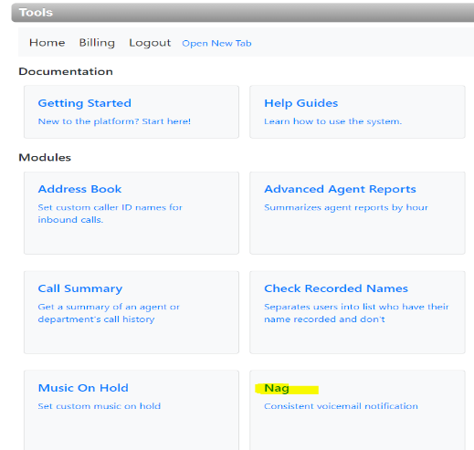Open the Billing menu item
The height and width of the screenshot is (450, 474).
pyautogui.click(x=97, y=43)
